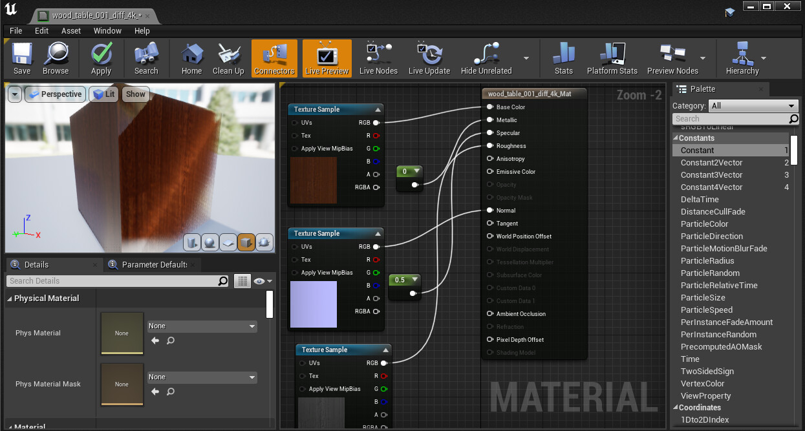805x431 pixels.
Task: Select the sphere preview mesh icon
Action: 210,242
